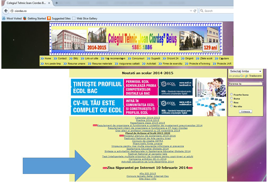Open a new browser tab
Image resolution: width=276 pixels, height=184 pixels.
pos(56,3)
